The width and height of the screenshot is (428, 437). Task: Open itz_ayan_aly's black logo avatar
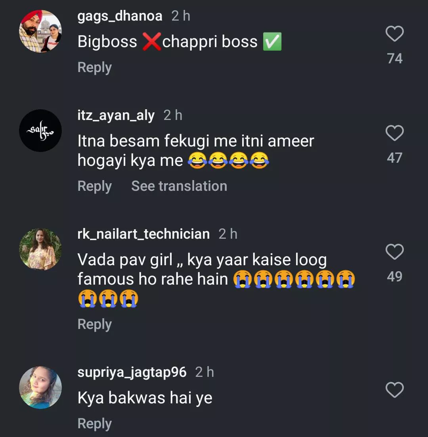tap(40, 131)
